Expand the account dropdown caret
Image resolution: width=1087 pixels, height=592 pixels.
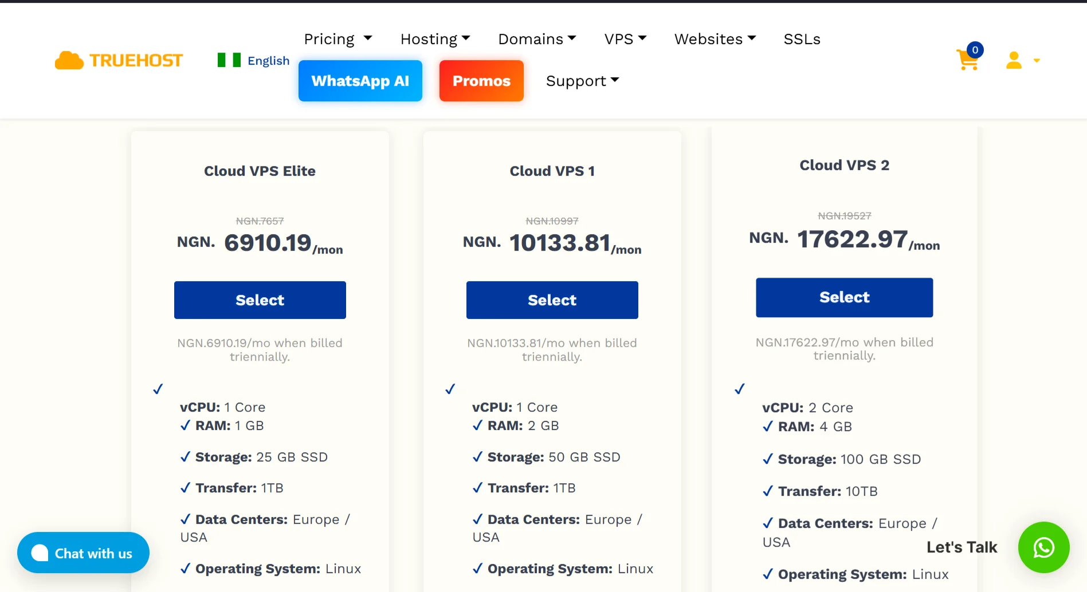[x=1037, y=61]
